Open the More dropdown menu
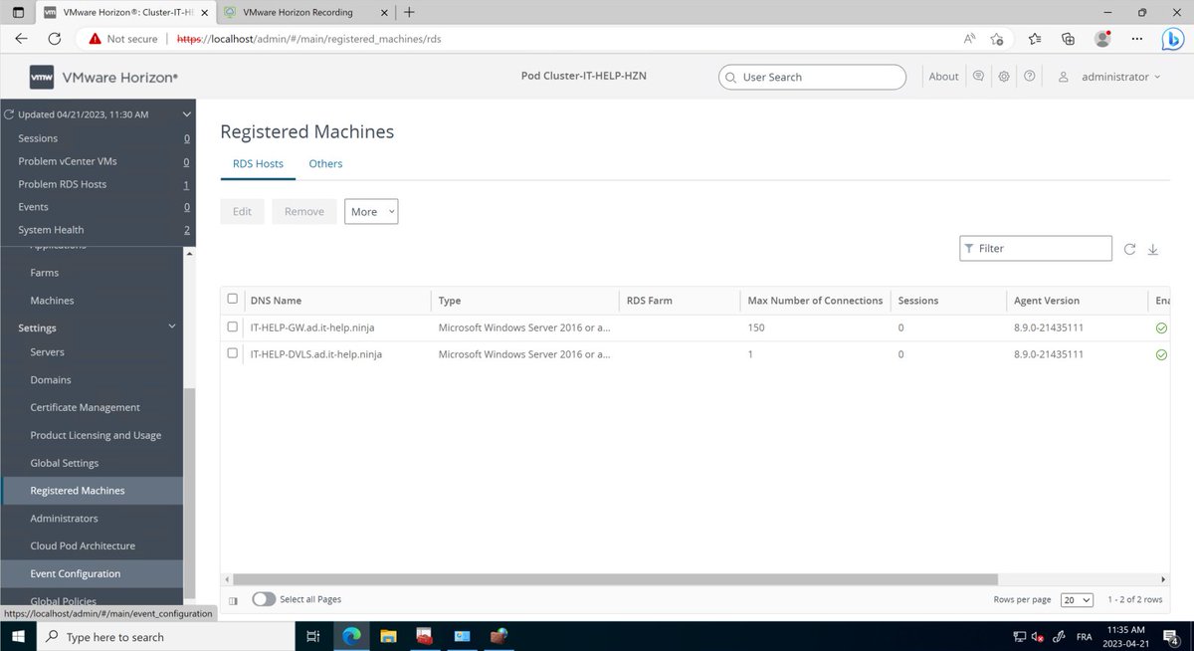 pos(371,211)
